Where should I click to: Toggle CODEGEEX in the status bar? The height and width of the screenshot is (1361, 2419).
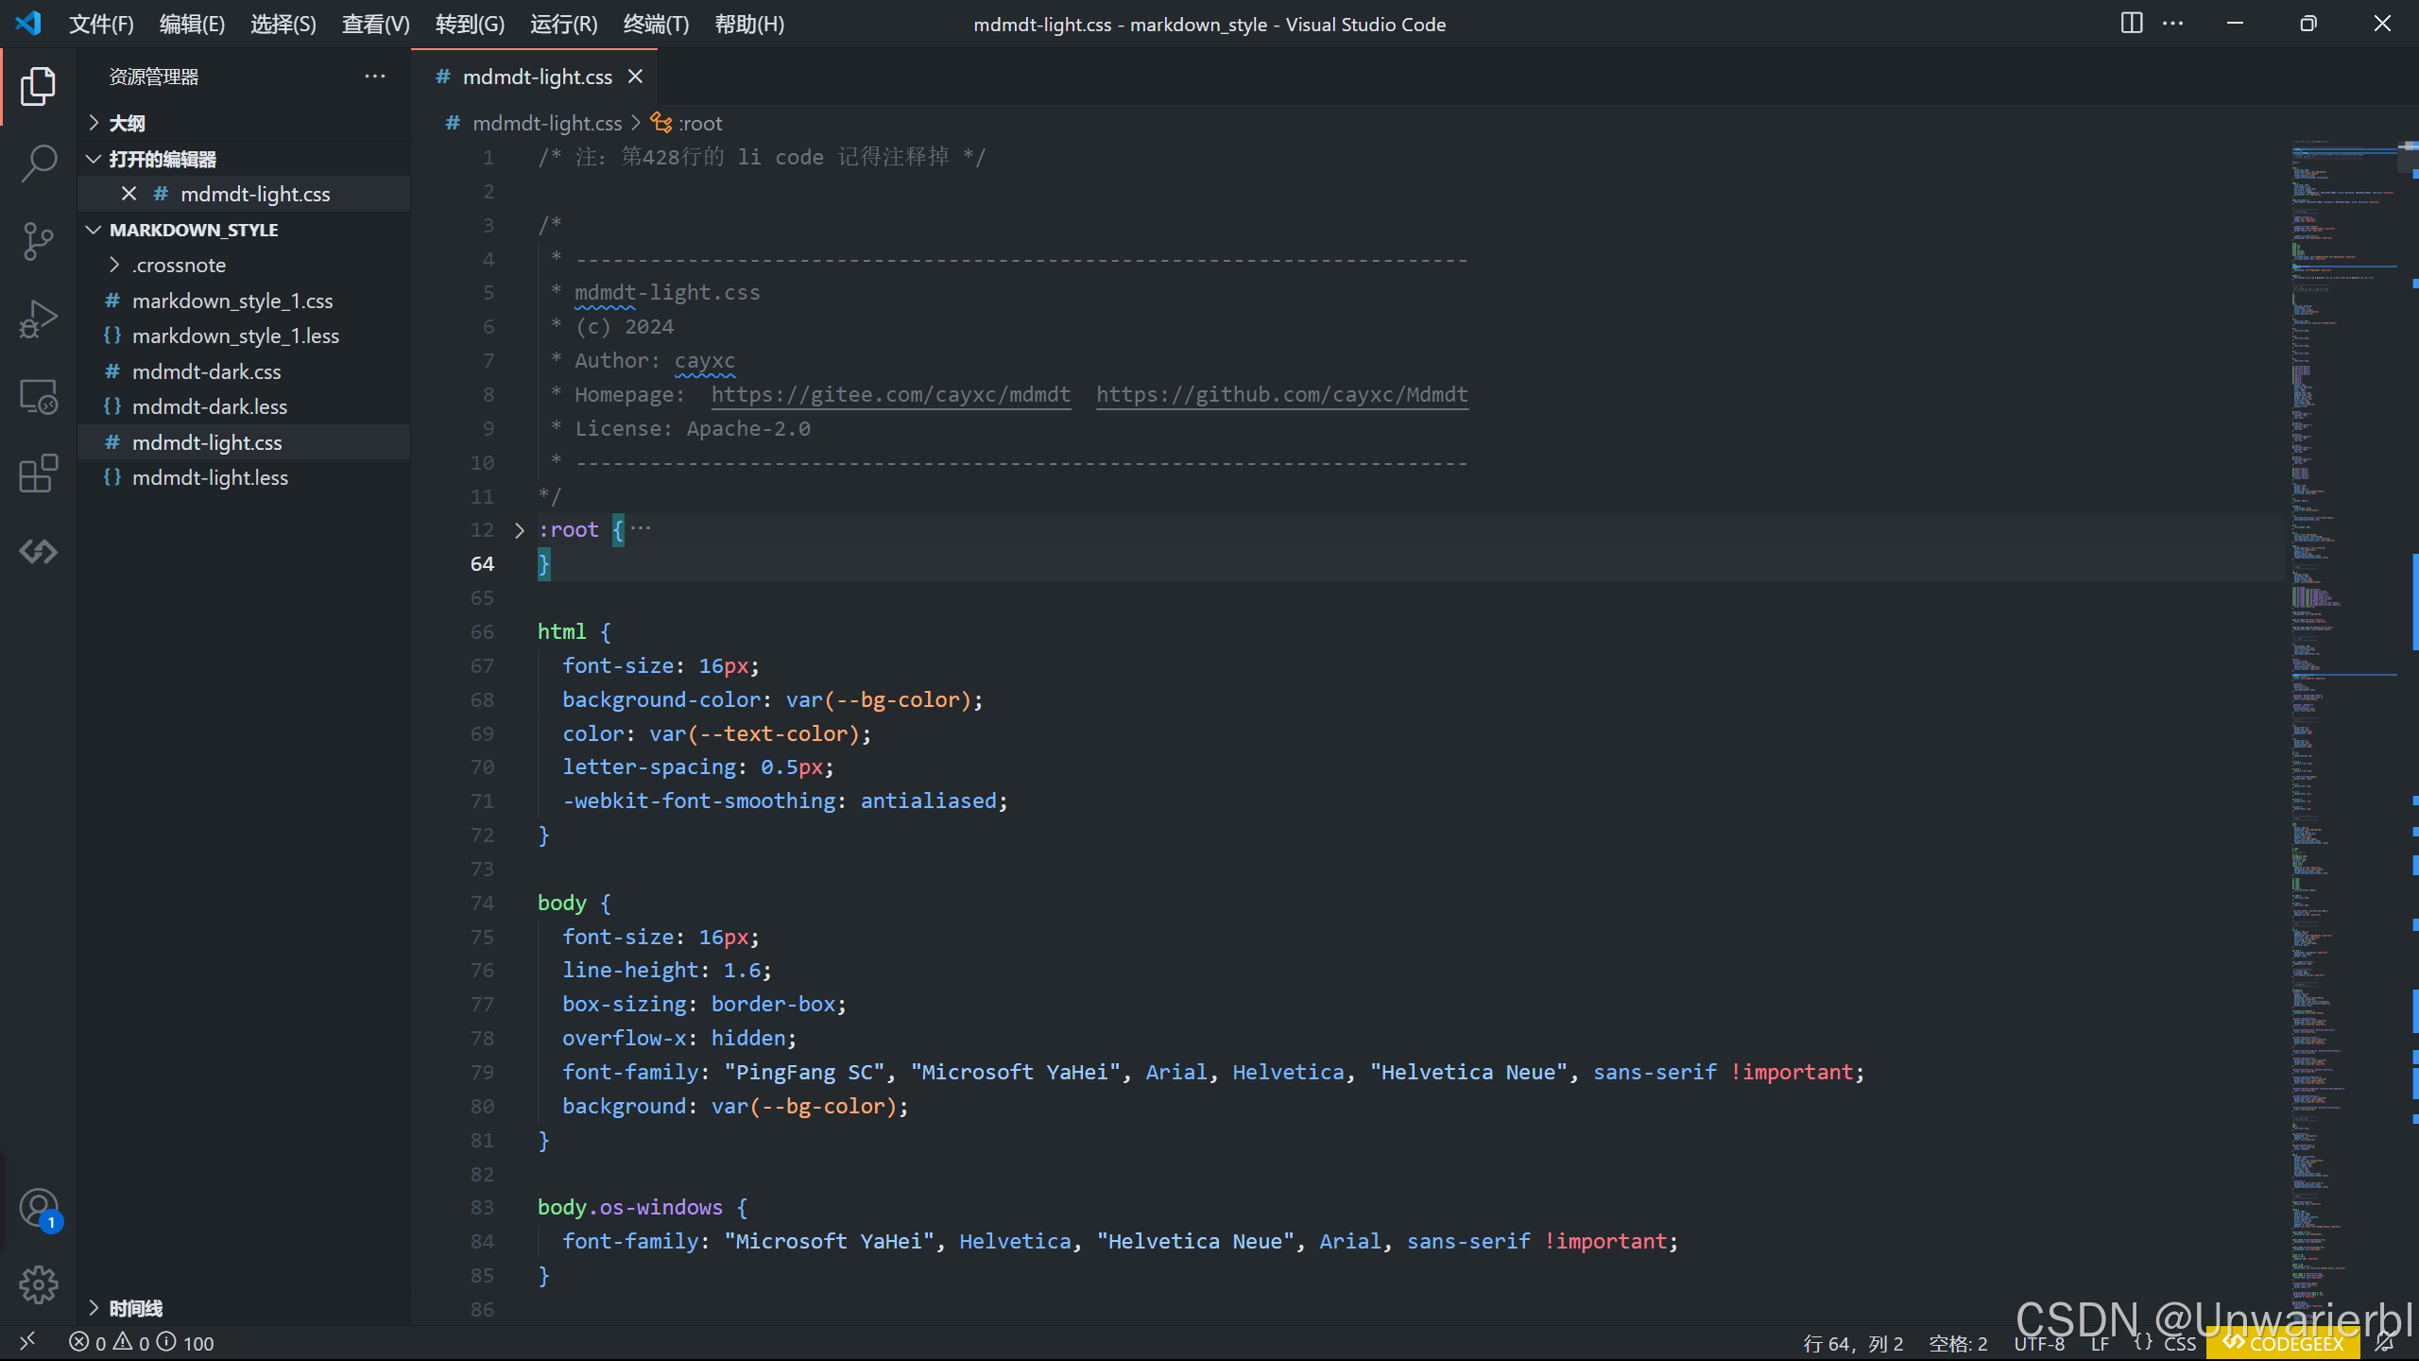pyautogui.click(x=2284, y=1343)
